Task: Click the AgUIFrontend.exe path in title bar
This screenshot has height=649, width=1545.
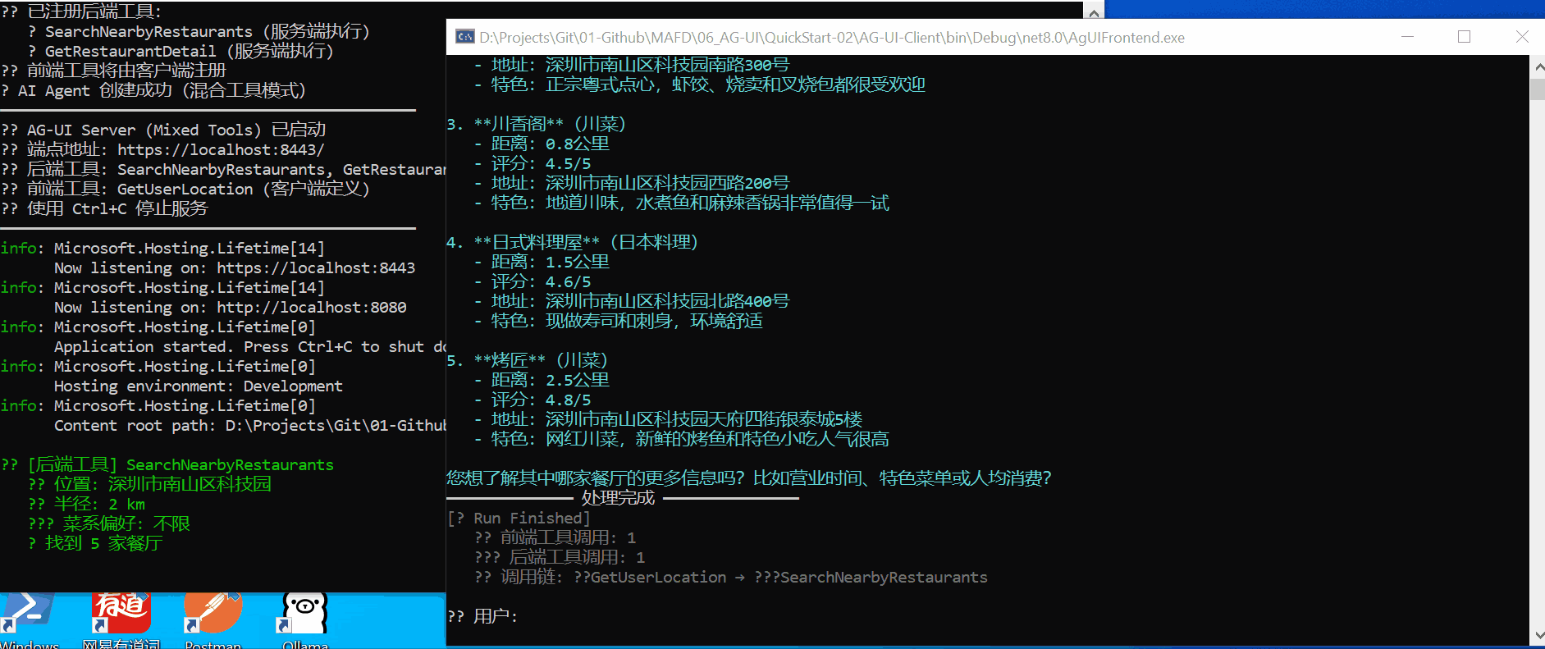Action: [832, 38]
